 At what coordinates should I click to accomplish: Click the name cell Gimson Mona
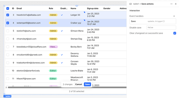tap(77, 31)
